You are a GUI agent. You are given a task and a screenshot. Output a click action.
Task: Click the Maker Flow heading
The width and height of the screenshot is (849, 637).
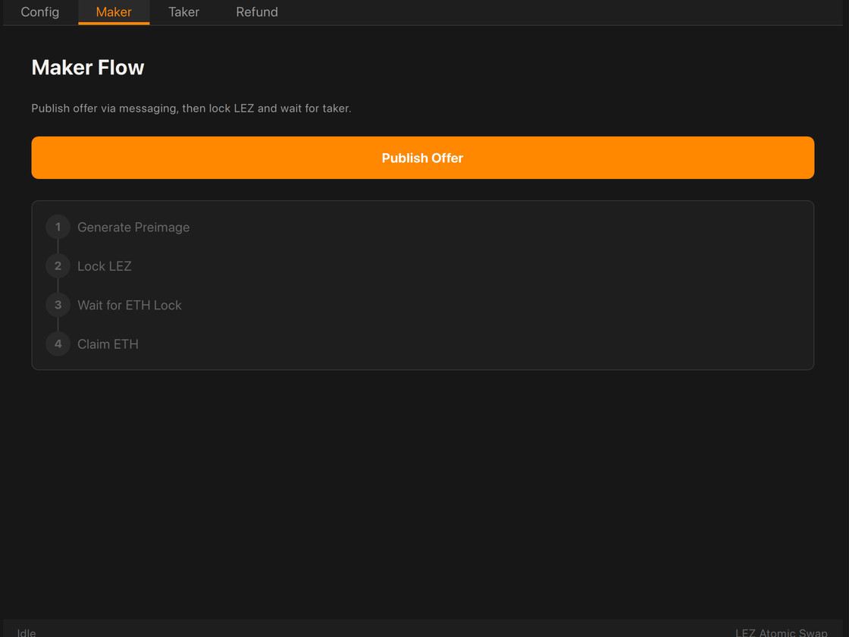(88, 67)
